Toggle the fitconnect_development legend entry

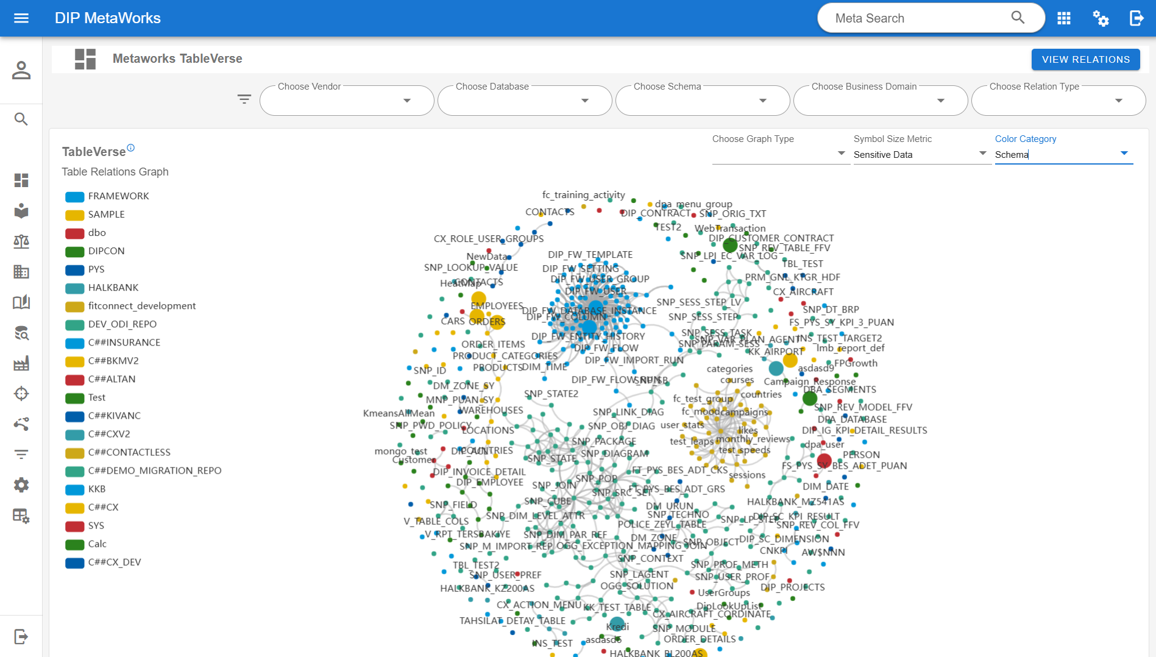pyautogui.click(x=130, y=306)
